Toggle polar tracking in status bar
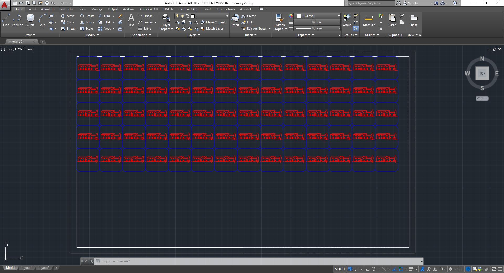 coord(374,269)
